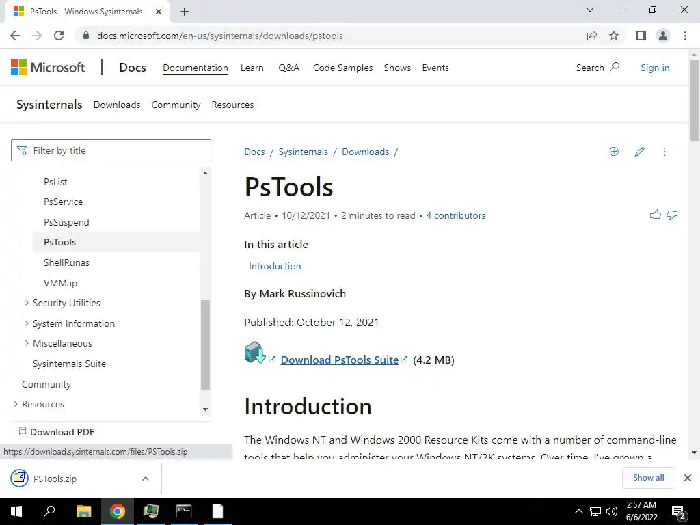Viewport: 700px width, 525px height.
Task: Open PSTools.zip download options chevron
Action: click(x=145, y=479)
